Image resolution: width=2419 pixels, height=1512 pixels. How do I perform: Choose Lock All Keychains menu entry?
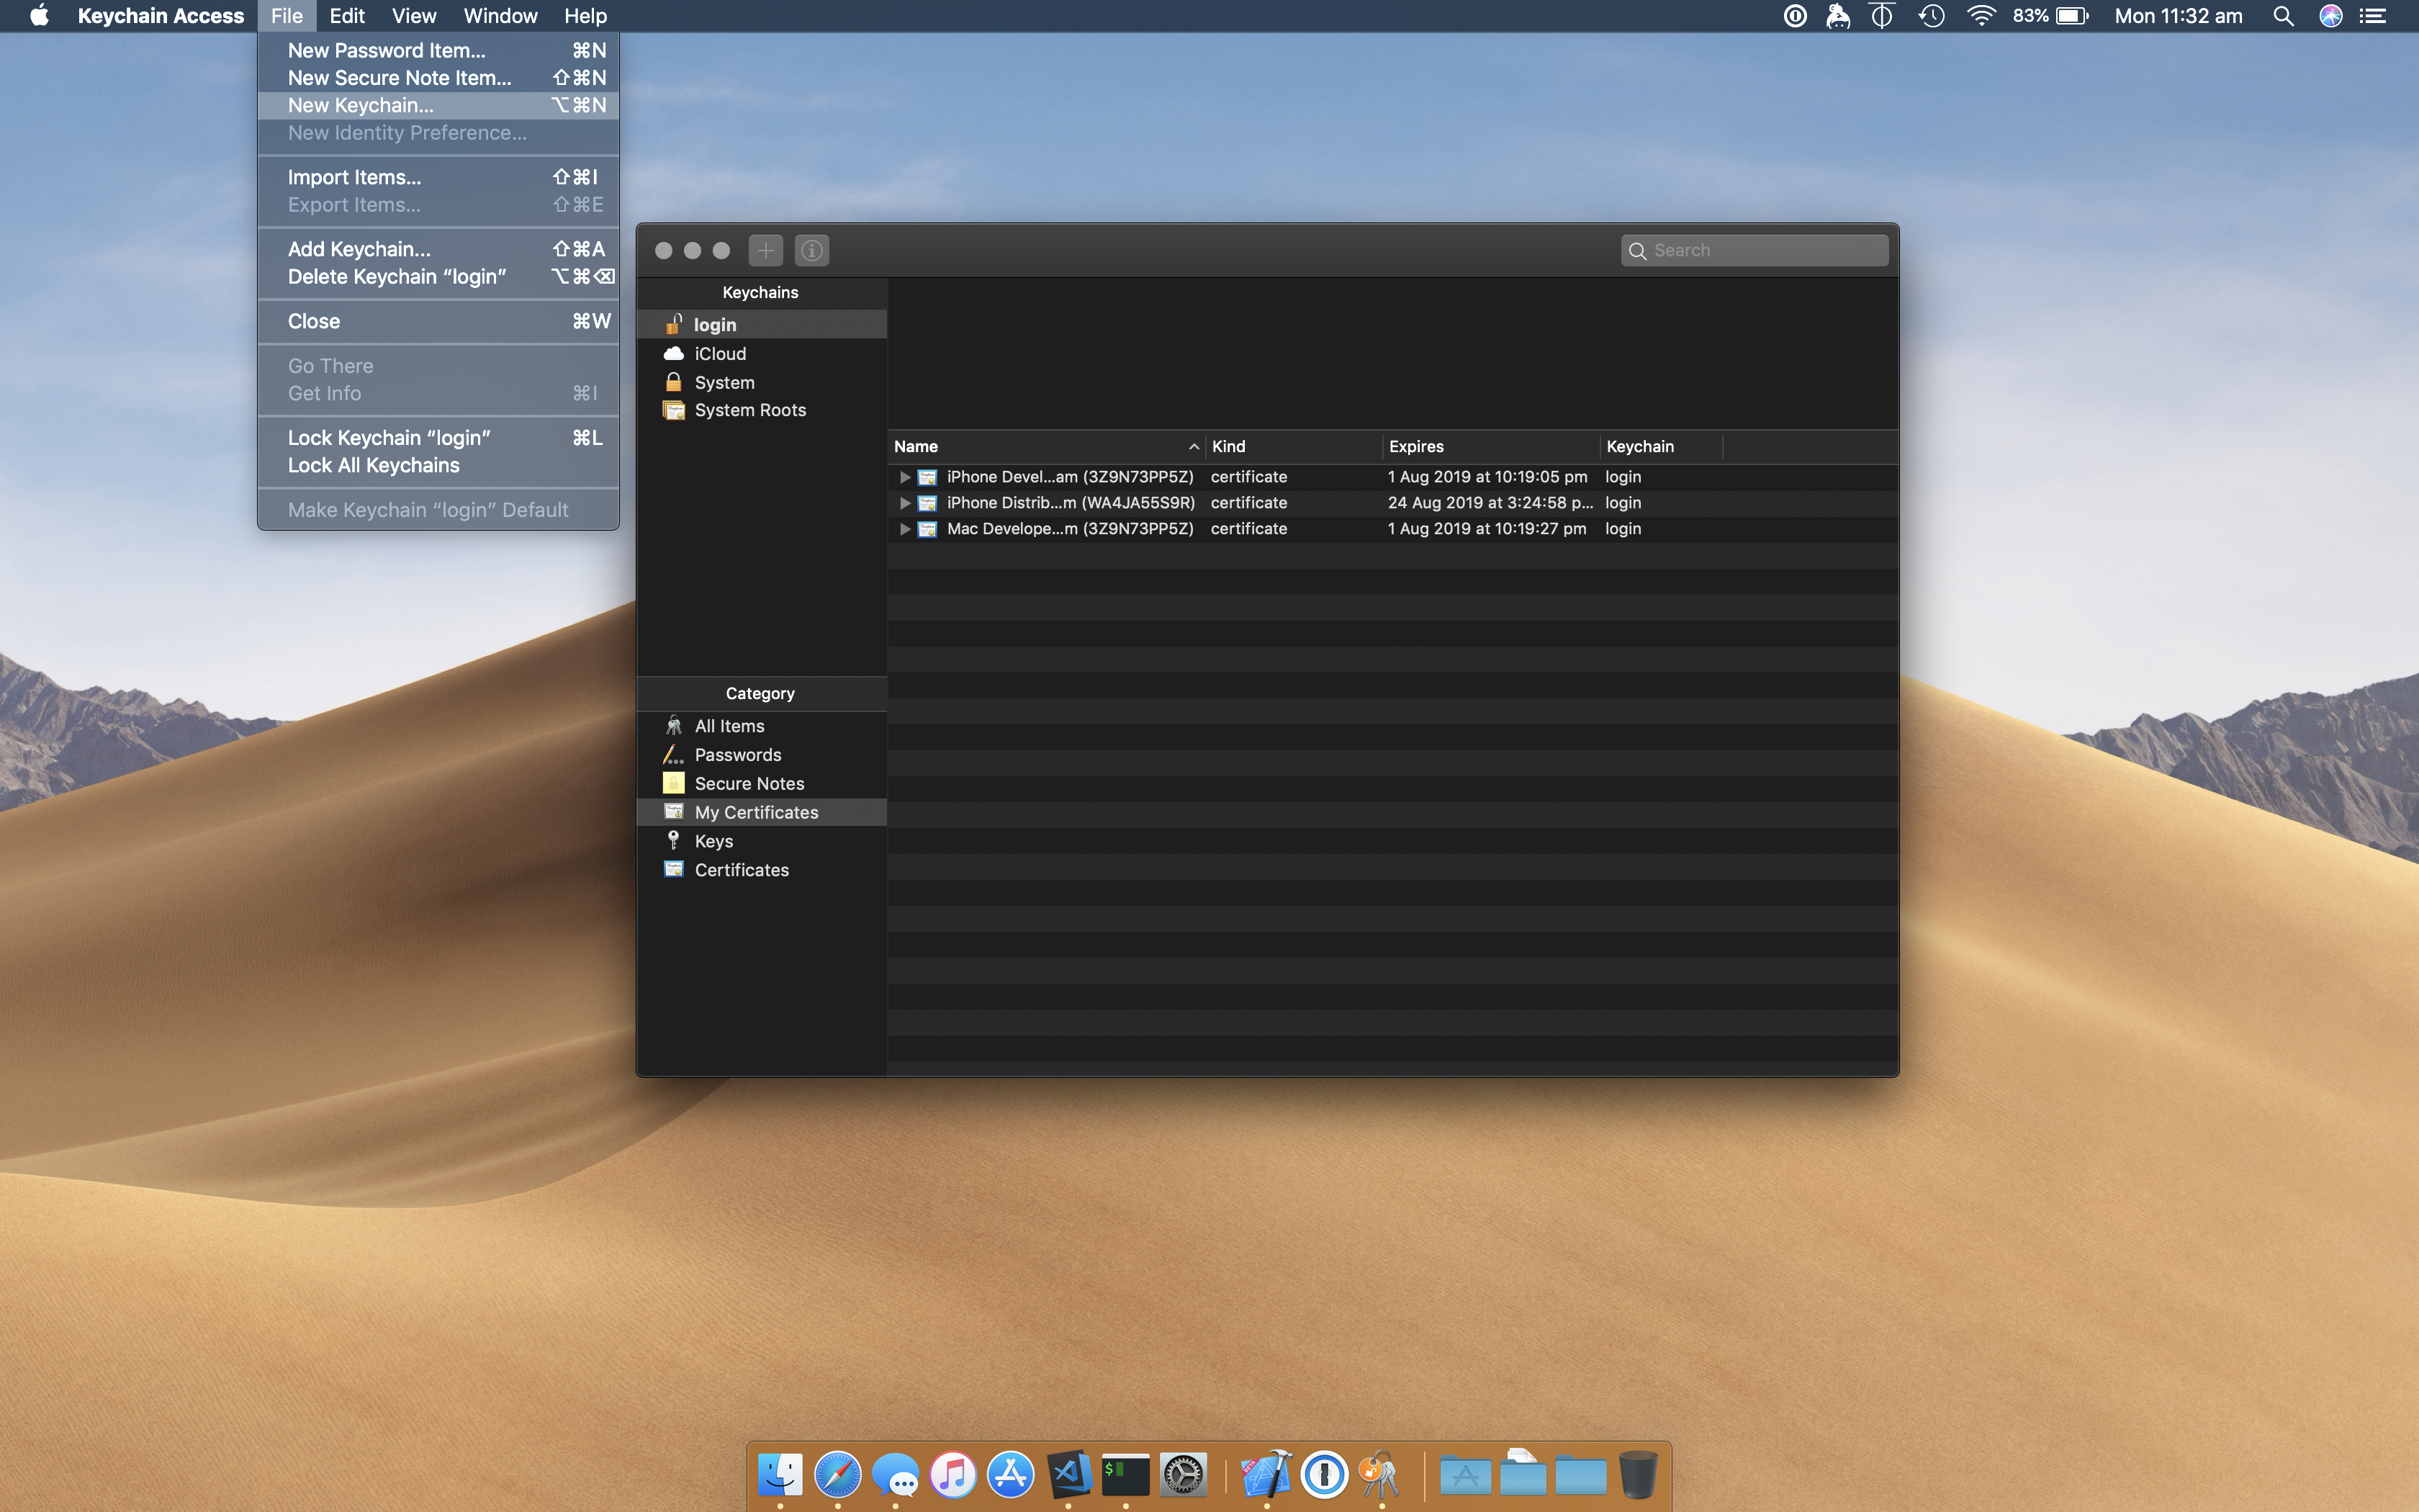click(438, 466)
